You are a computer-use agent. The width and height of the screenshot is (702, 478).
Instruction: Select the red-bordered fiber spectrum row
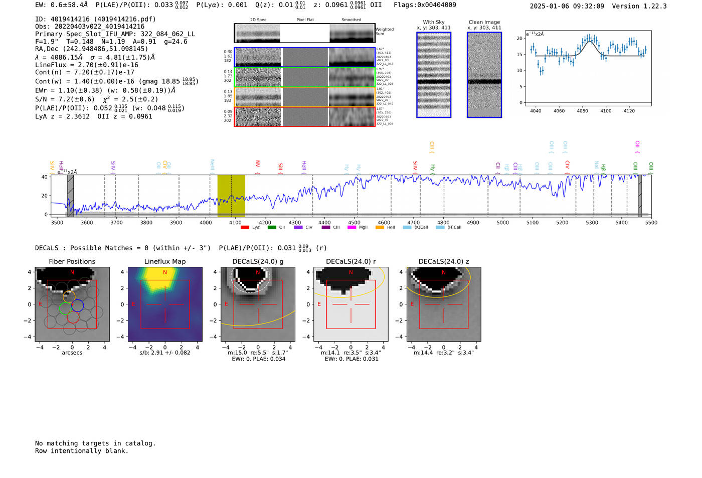point(305,116)
